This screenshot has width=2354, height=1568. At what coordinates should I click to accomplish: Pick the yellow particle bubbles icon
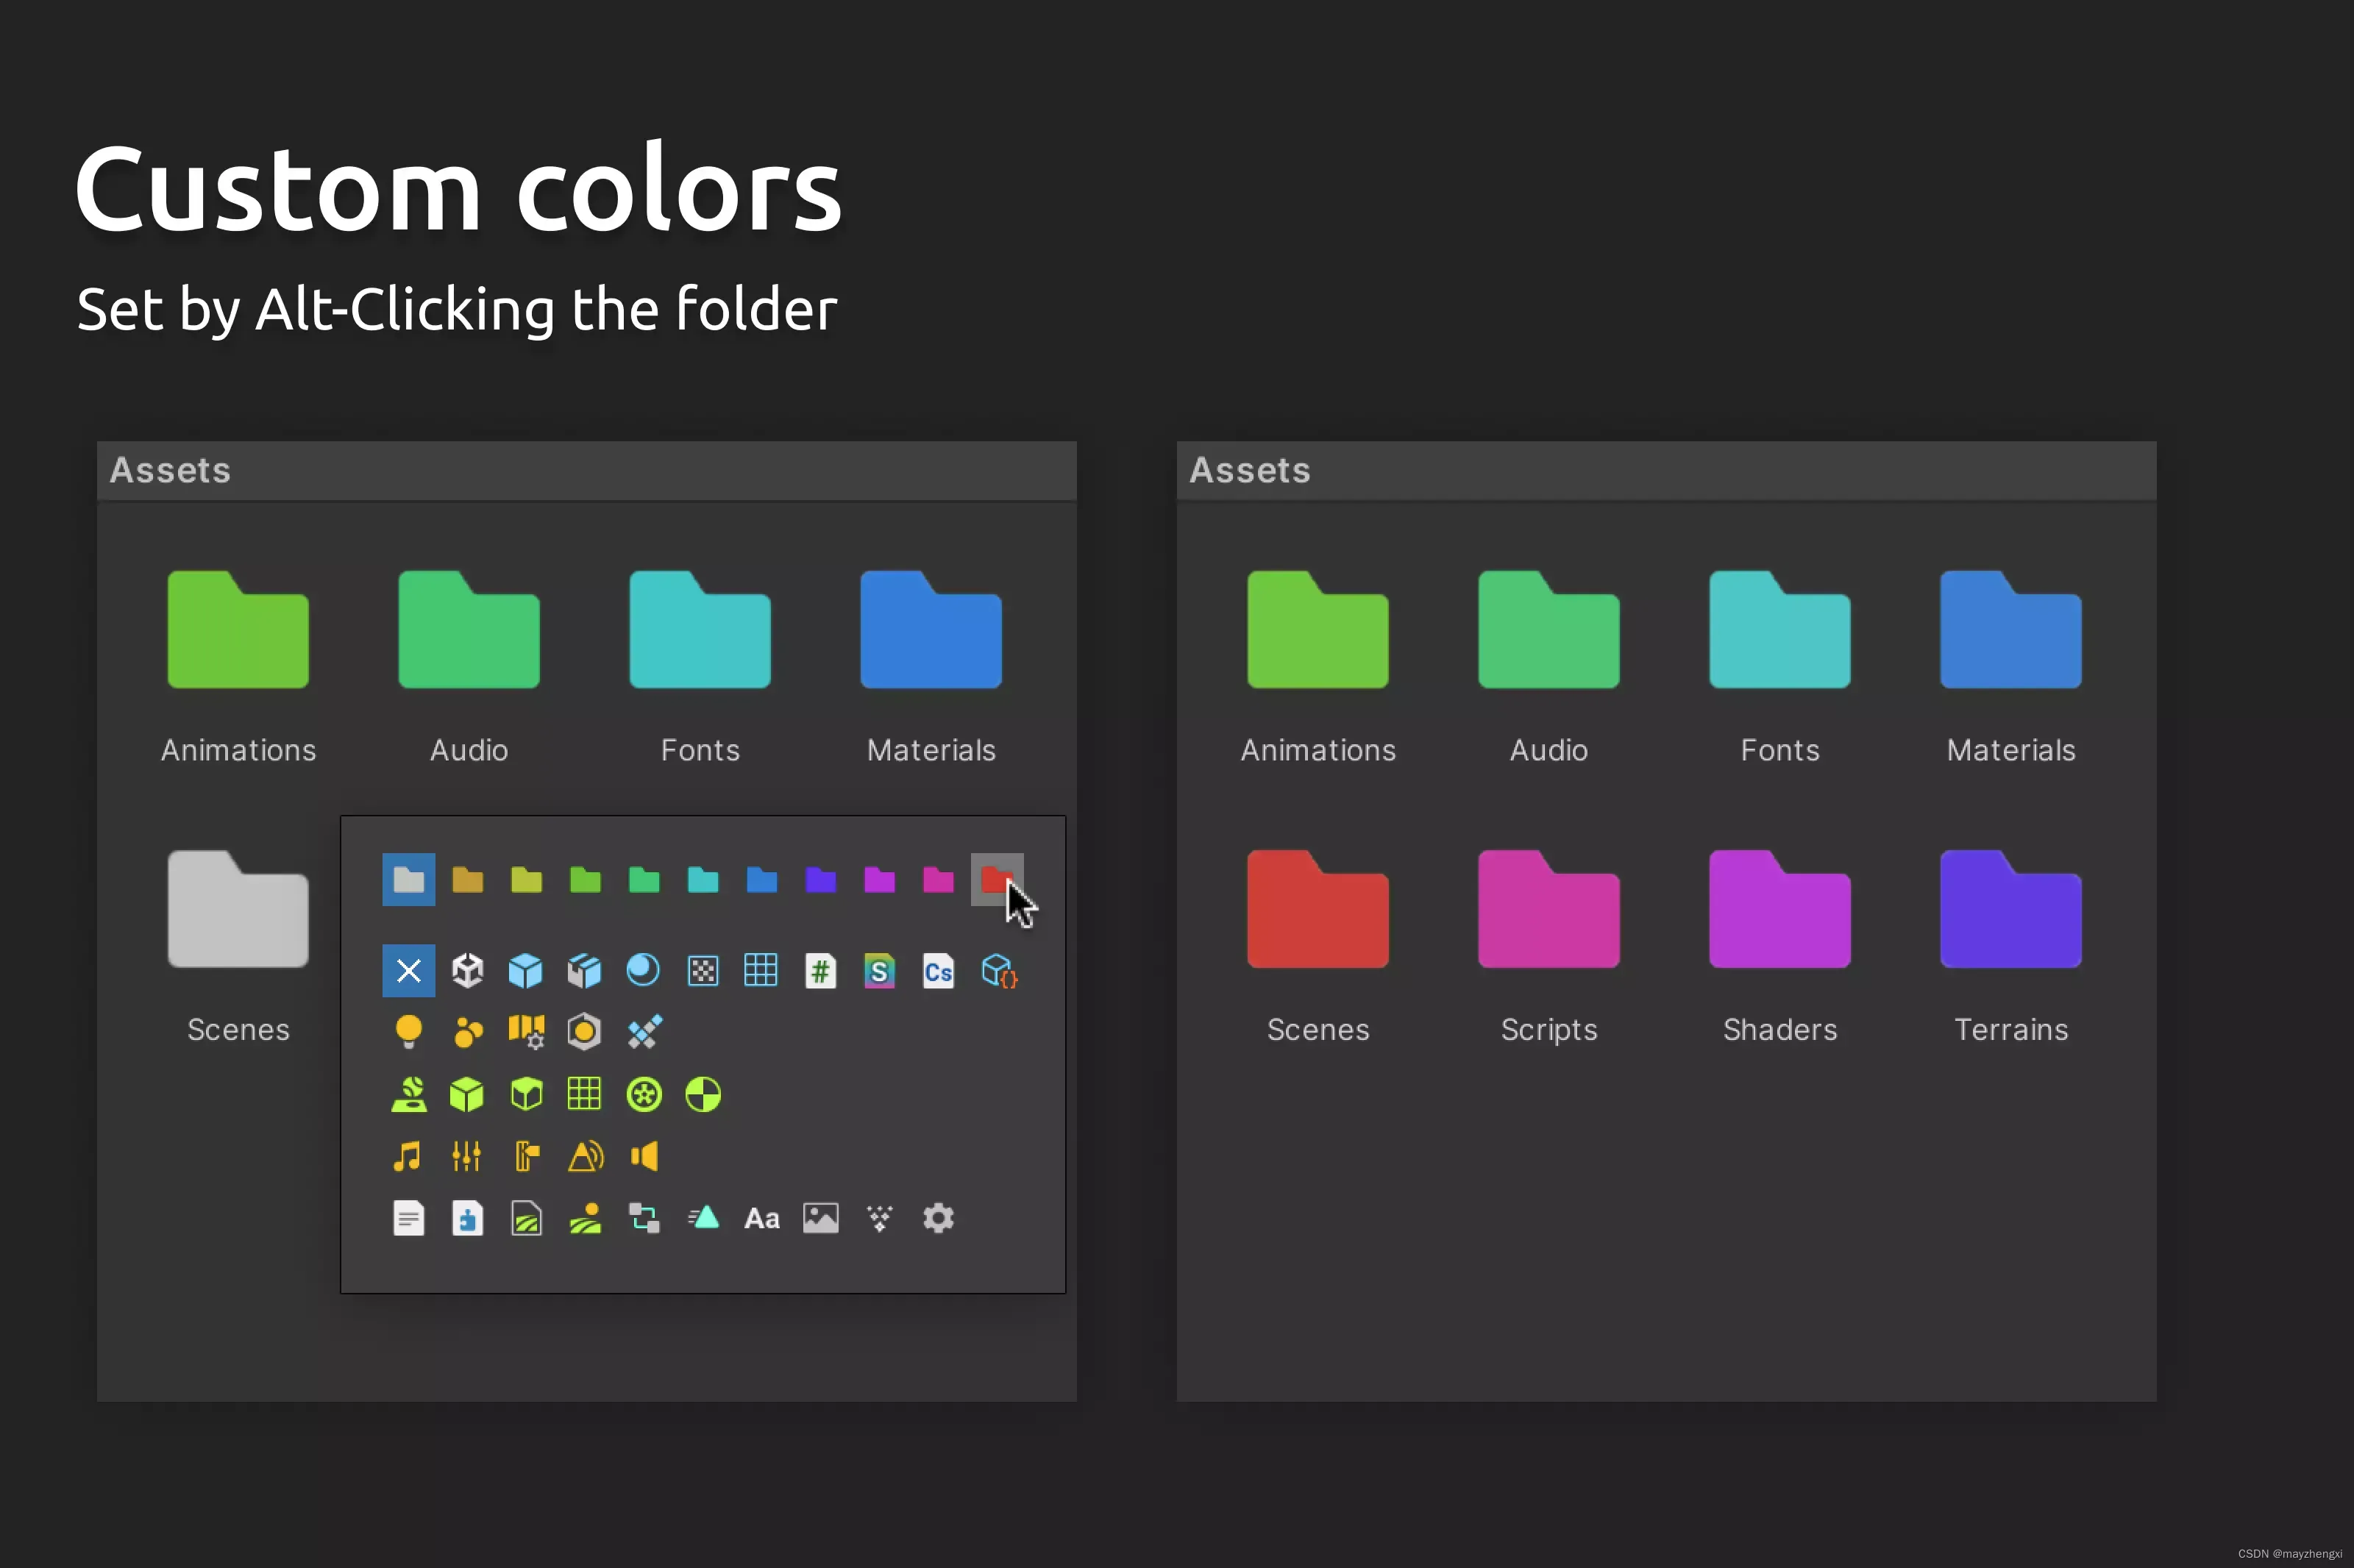tap(467, 1032)
